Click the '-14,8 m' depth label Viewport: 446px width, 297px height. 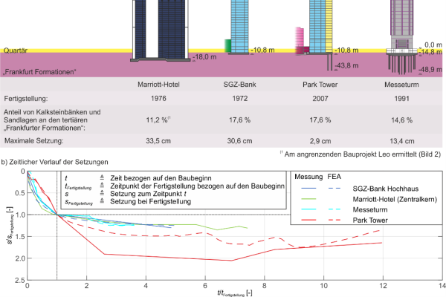point(430,52)
